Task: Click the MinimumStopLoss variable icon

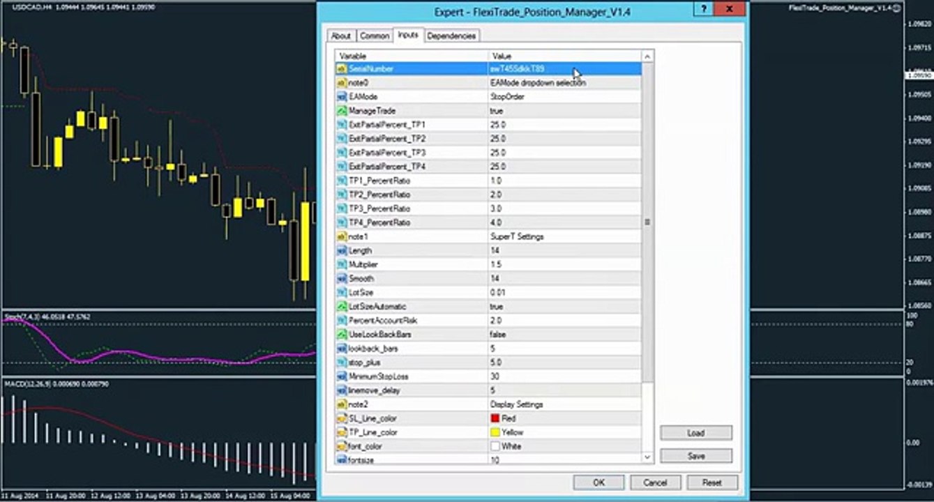Action: 342,376
